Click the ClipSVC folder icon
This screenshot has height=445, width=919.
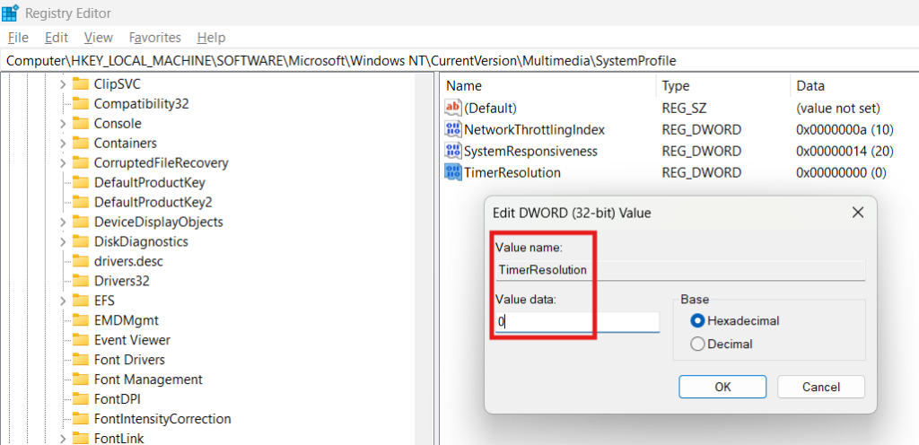click(82, 83)
